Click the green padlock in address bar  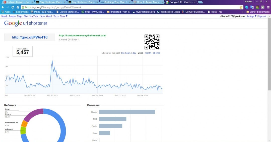click(x=23, y=7)
